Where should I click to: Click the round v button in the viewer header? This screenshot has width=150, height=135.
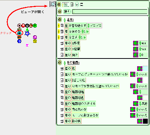77,5
